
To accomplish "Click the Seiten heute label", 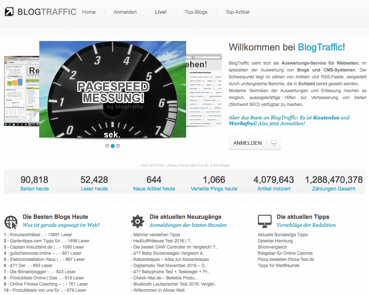I will tap(34, 189).
